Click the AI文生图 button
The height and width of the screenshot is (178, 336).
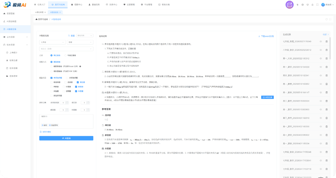[268, 97]
